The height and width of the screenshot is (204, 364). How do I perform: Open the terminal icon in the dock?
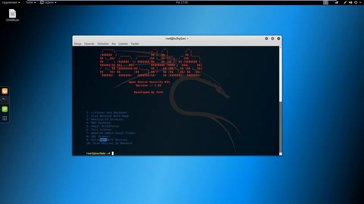click(x=5, y=100)
